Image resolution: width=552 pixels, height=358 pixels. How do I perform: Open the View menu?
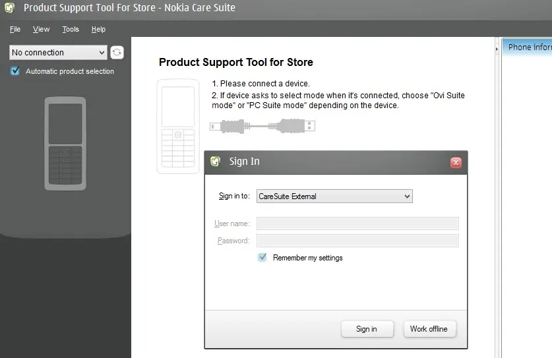pos(41,29)
